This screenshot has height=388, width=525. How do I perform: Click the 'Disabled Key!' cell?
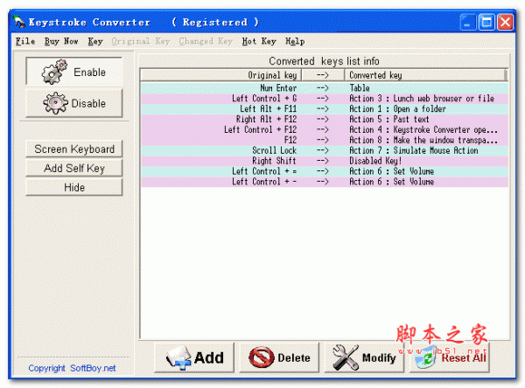[x=375, y=161]
